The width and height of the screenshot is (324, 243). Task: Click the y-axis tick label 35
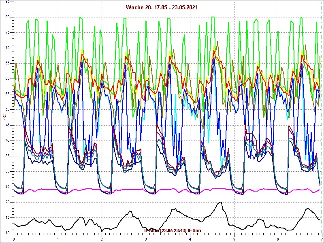(x=7, y=156)
